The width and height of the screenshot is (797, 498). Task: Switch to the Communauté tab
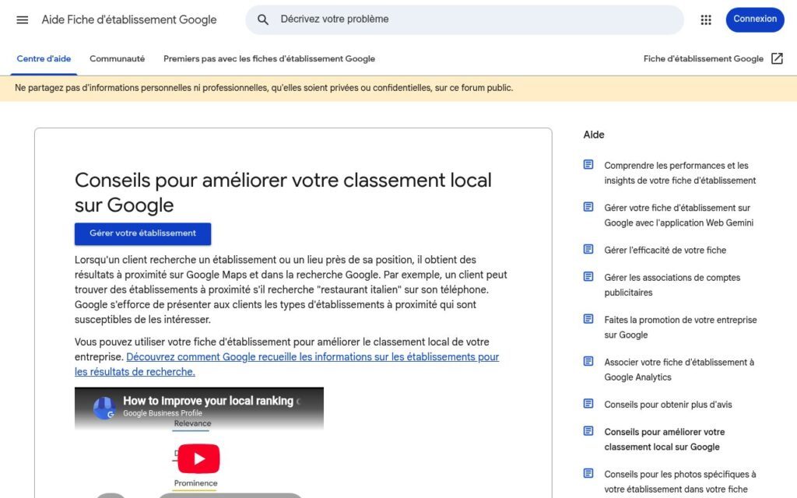point(117,59)
